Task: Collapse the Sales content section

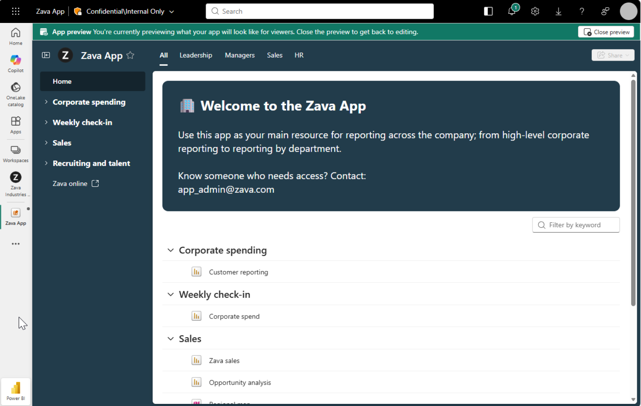Action: 171,338
